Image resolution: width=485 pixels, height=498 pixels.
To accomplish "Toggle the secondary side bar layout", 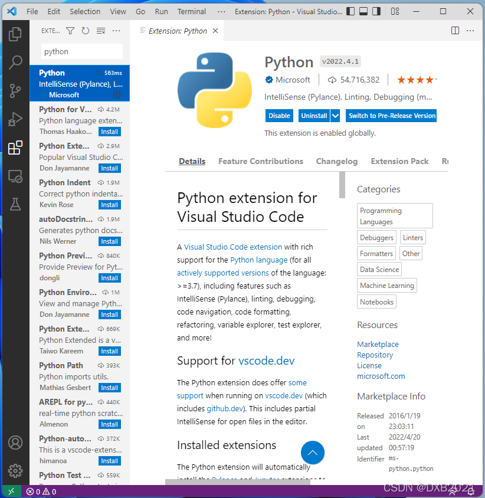I will click(376, 11).
